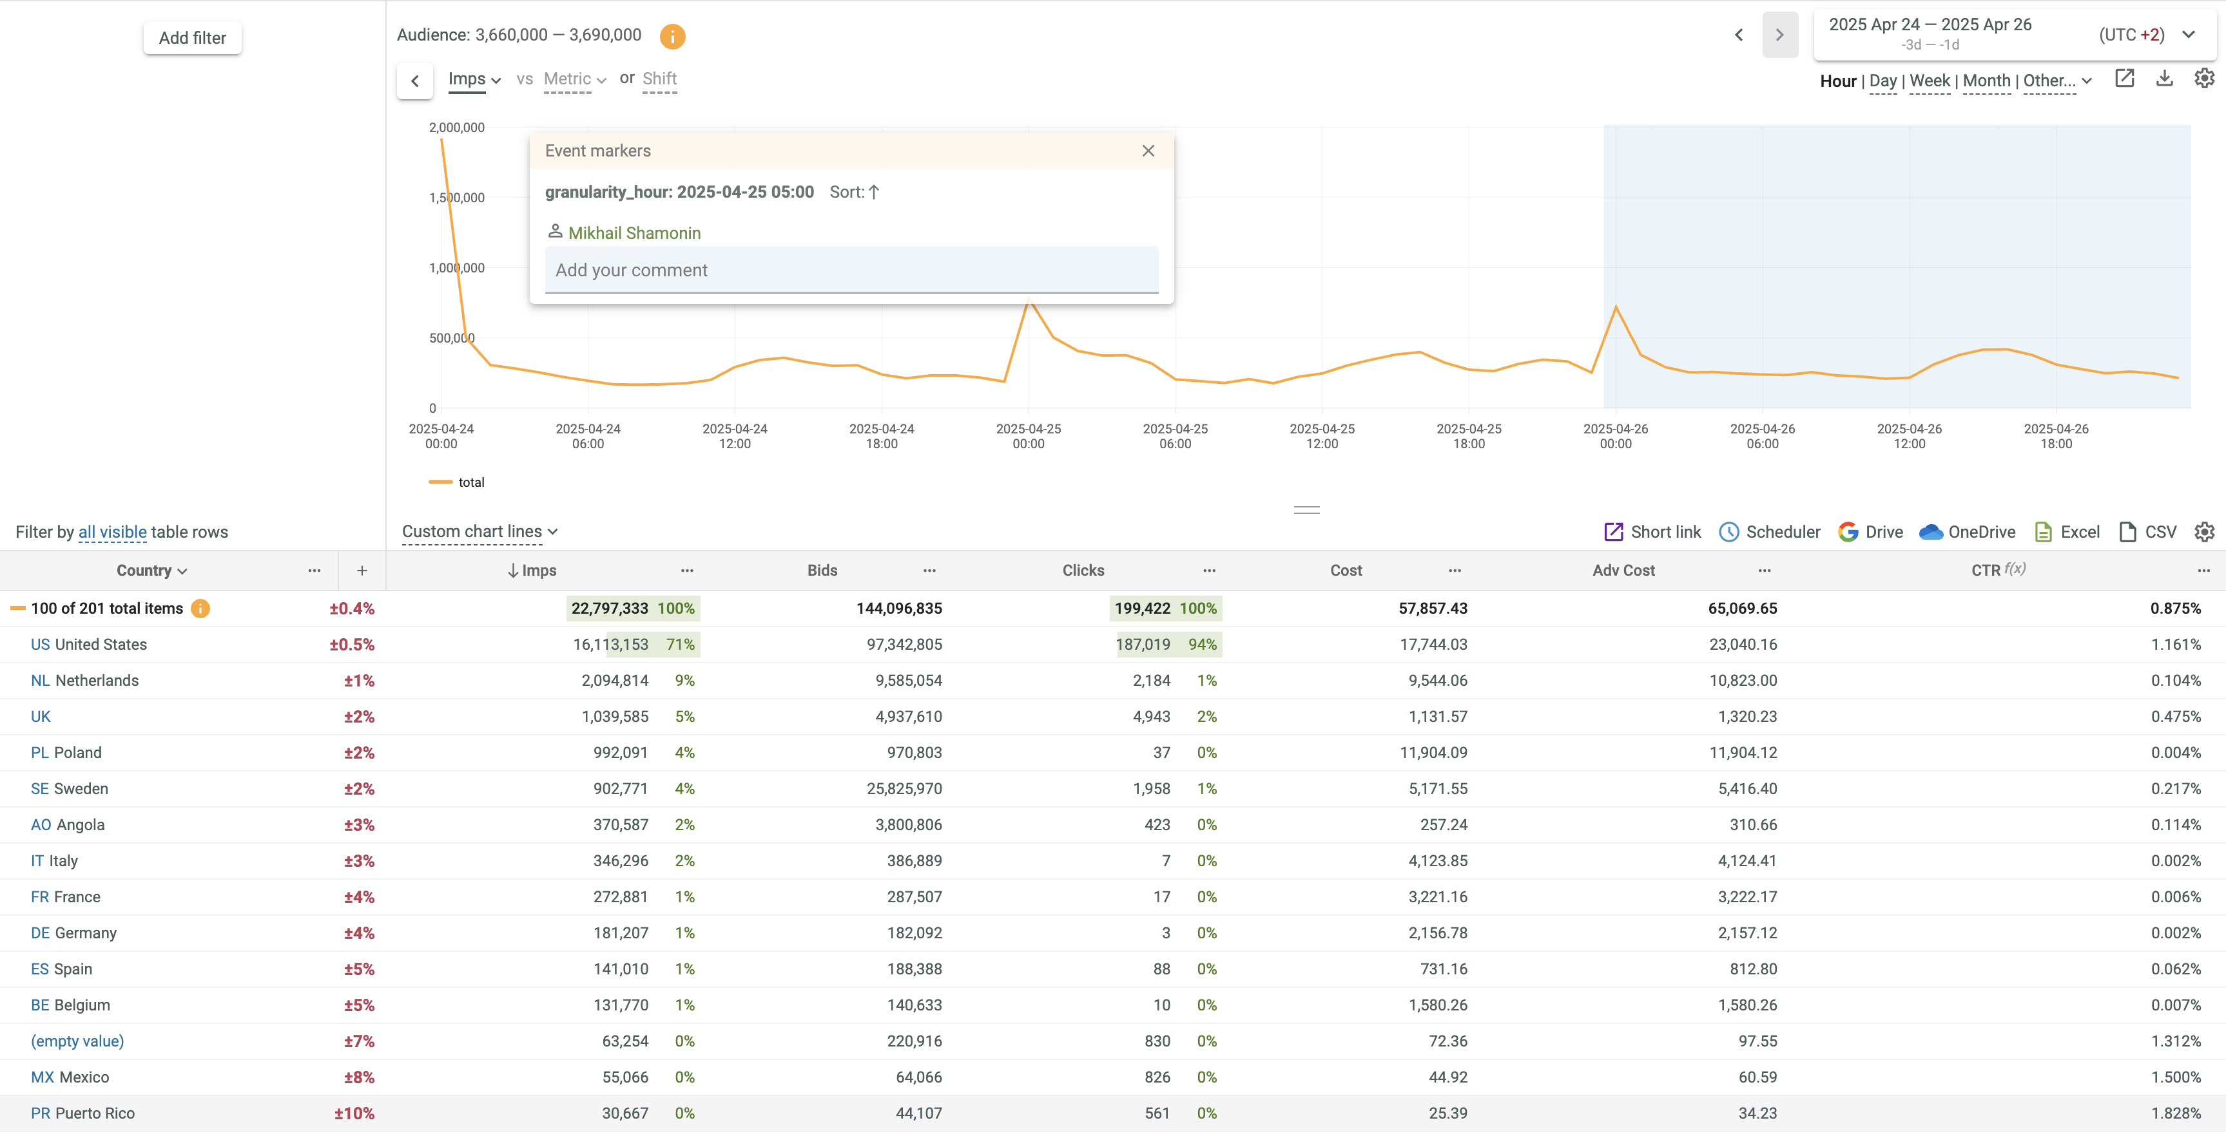2226x1136 pixels.
Task: Click the audience info icon
Action: [672, 36]
